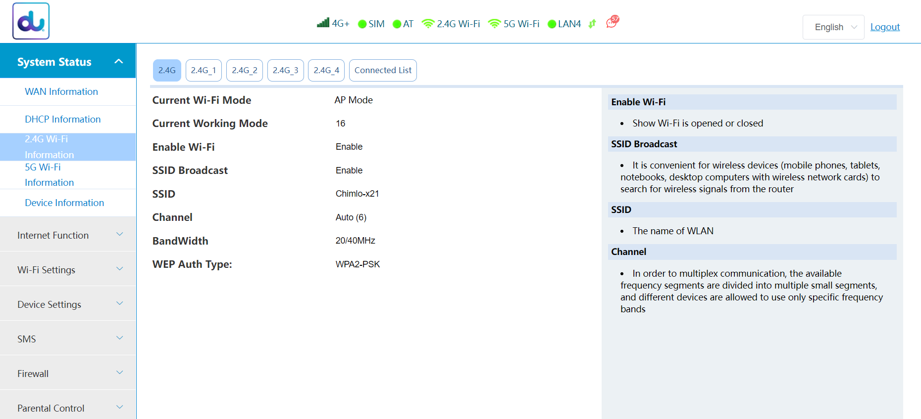
Task: Click the LAN4 status indicator
Action: click(552, 24)
